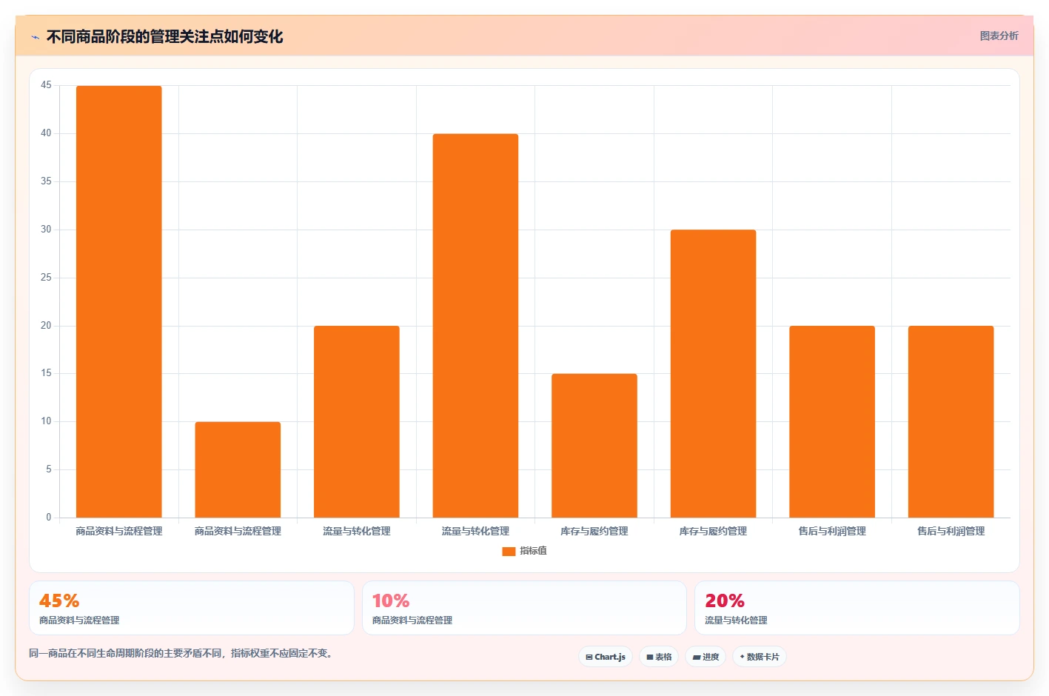The image size is (1049, 696).
Task: Open the Chart.js chip
Action: click(606, 657)
